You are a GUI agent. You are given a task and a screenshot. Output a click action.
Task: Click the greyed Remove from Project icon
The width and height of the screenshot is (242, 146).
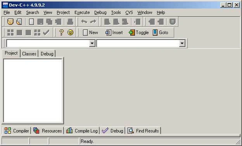pos(161,22)
